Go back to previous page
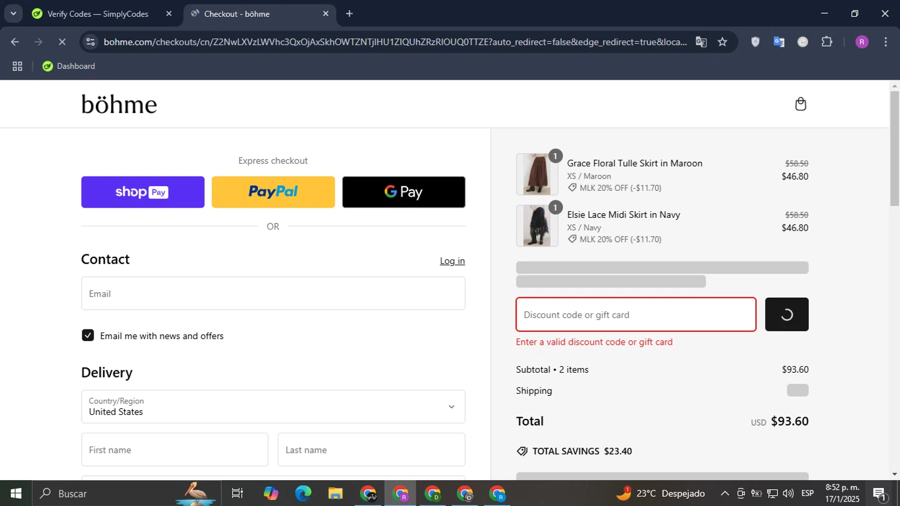Image resolution: width=900 pixels, height=506 pixels. [x=15, y=42]
